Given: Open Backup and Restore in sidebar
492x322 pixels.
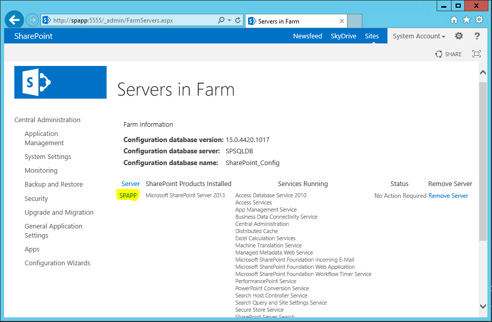Looking at the screenshot, I should (54, 185).
